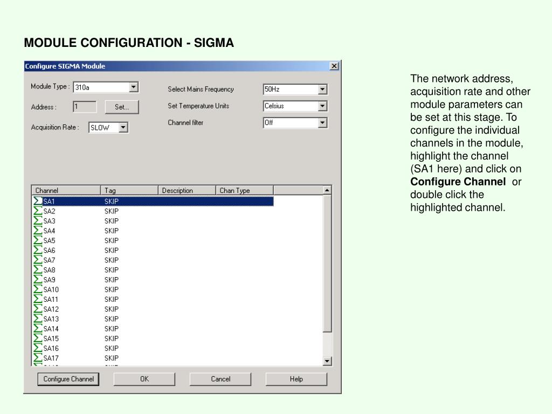Viewport: 552px width, 414px height.
Task: Click the SKIP tag of SA15
Action: (x=111, y=339)
